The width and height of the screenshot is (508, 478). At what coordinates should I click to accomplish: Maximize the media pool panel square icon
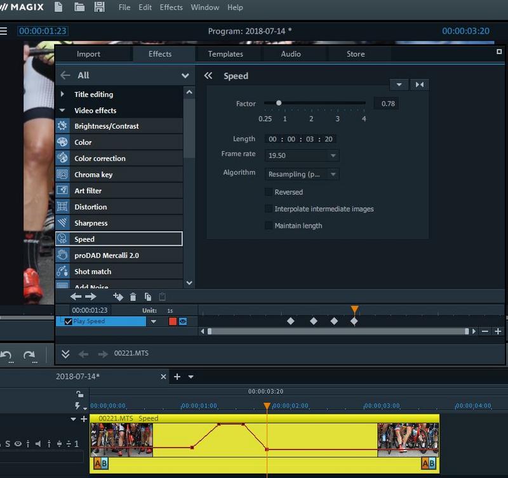(x=499, y=52)
